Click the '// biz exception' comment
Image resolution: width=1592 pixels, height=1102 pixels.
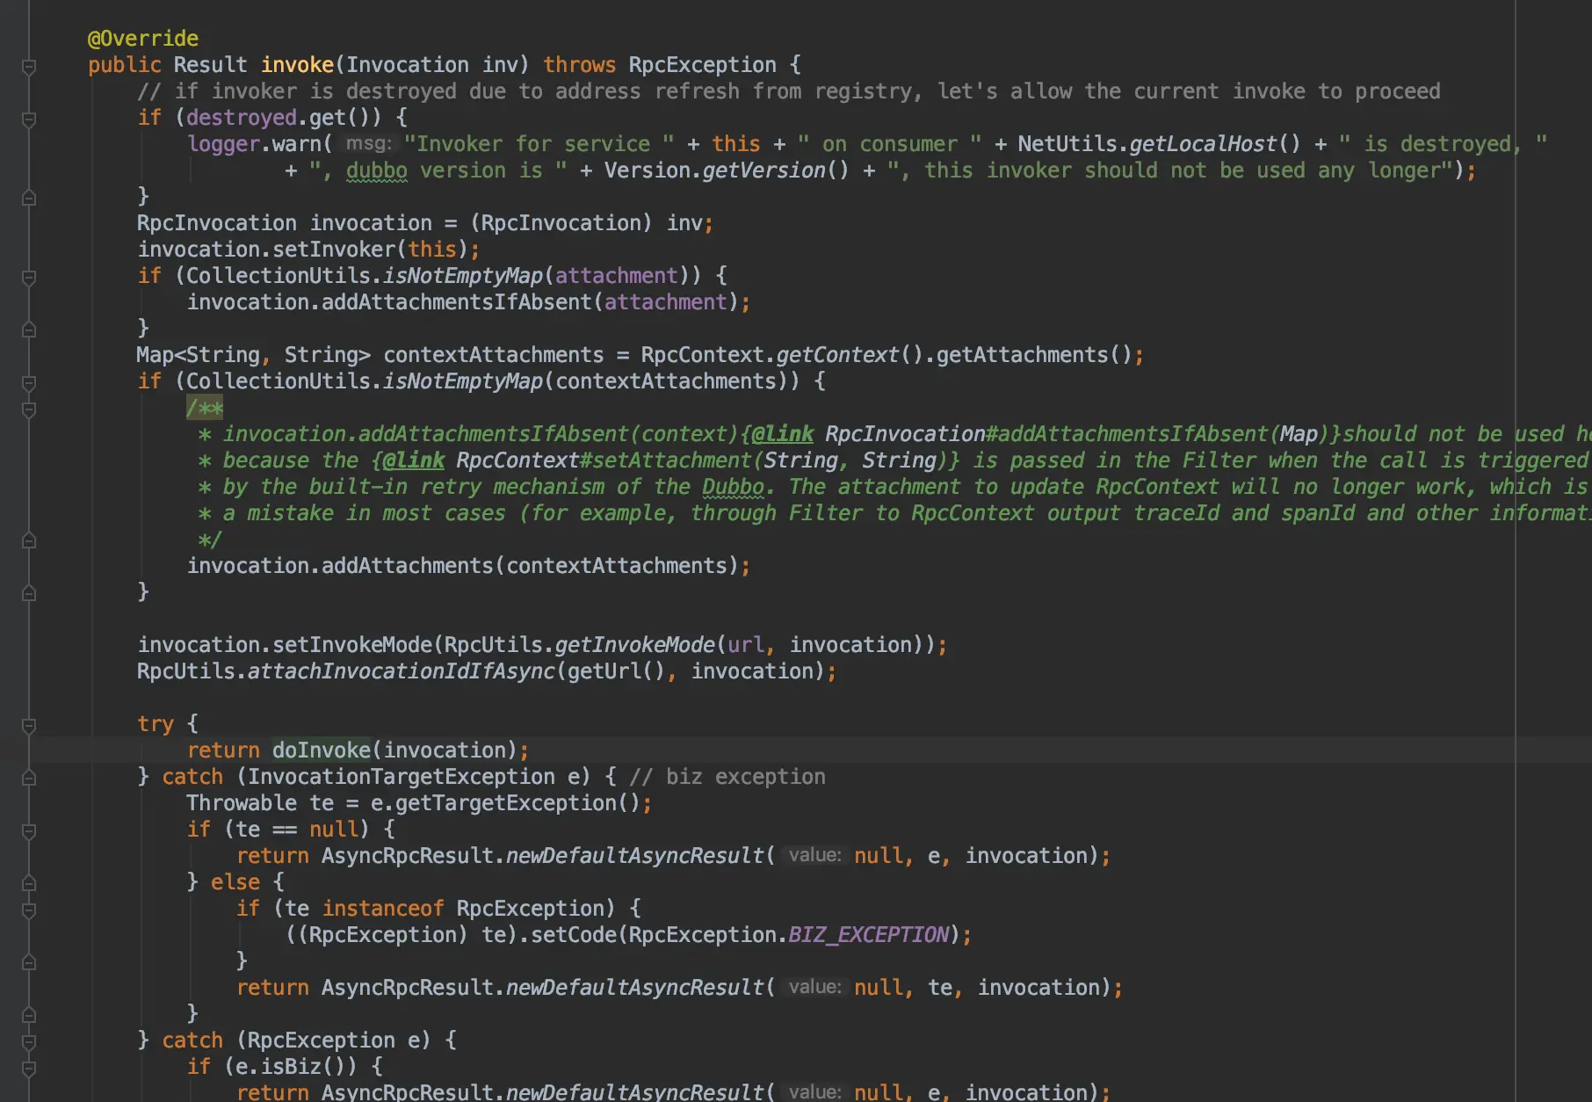click(x=727, y=777)
